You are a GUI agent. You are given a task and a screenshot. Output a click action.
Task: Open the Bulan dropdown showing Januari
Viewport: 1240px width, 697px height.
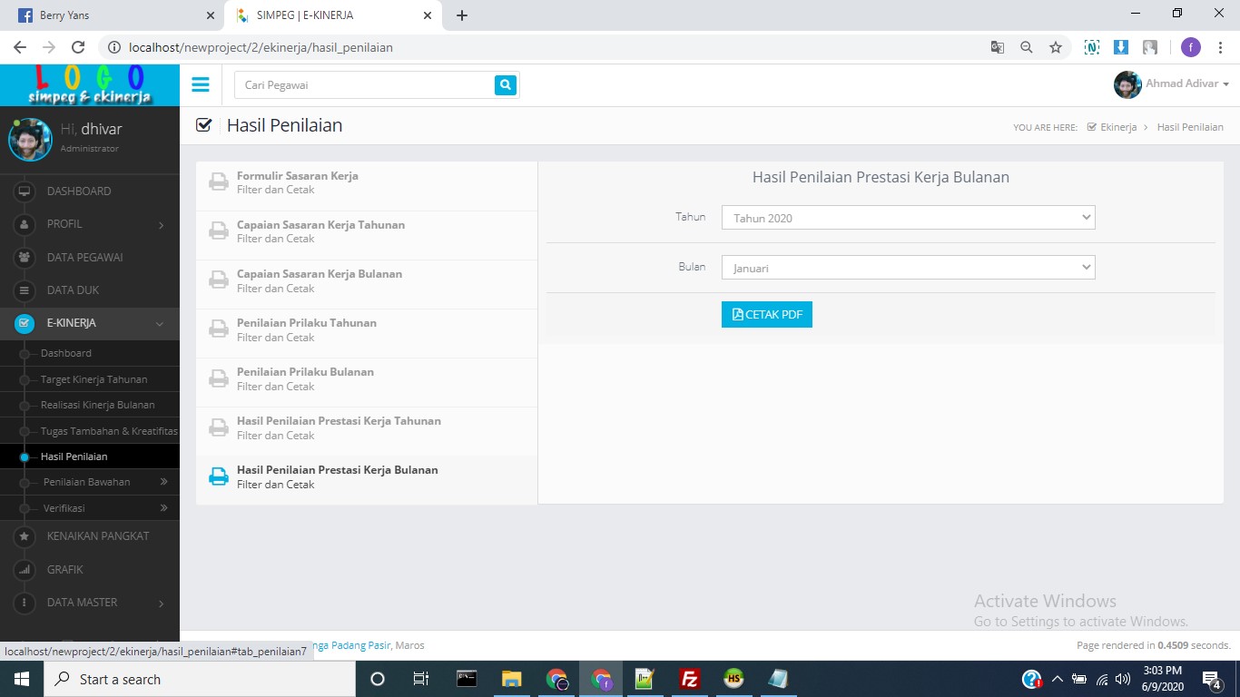pyautogui.click(x=908, y=266)
